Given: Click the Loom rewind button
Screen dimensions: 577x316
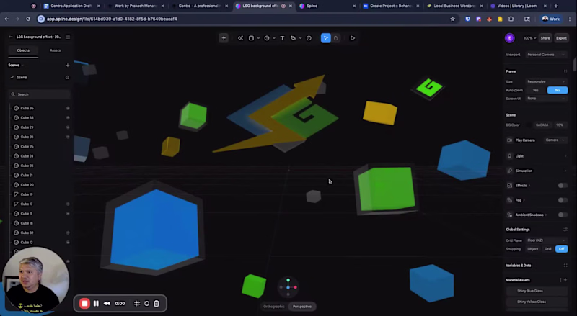Looking at the screenshot, I should pos(107,304).
